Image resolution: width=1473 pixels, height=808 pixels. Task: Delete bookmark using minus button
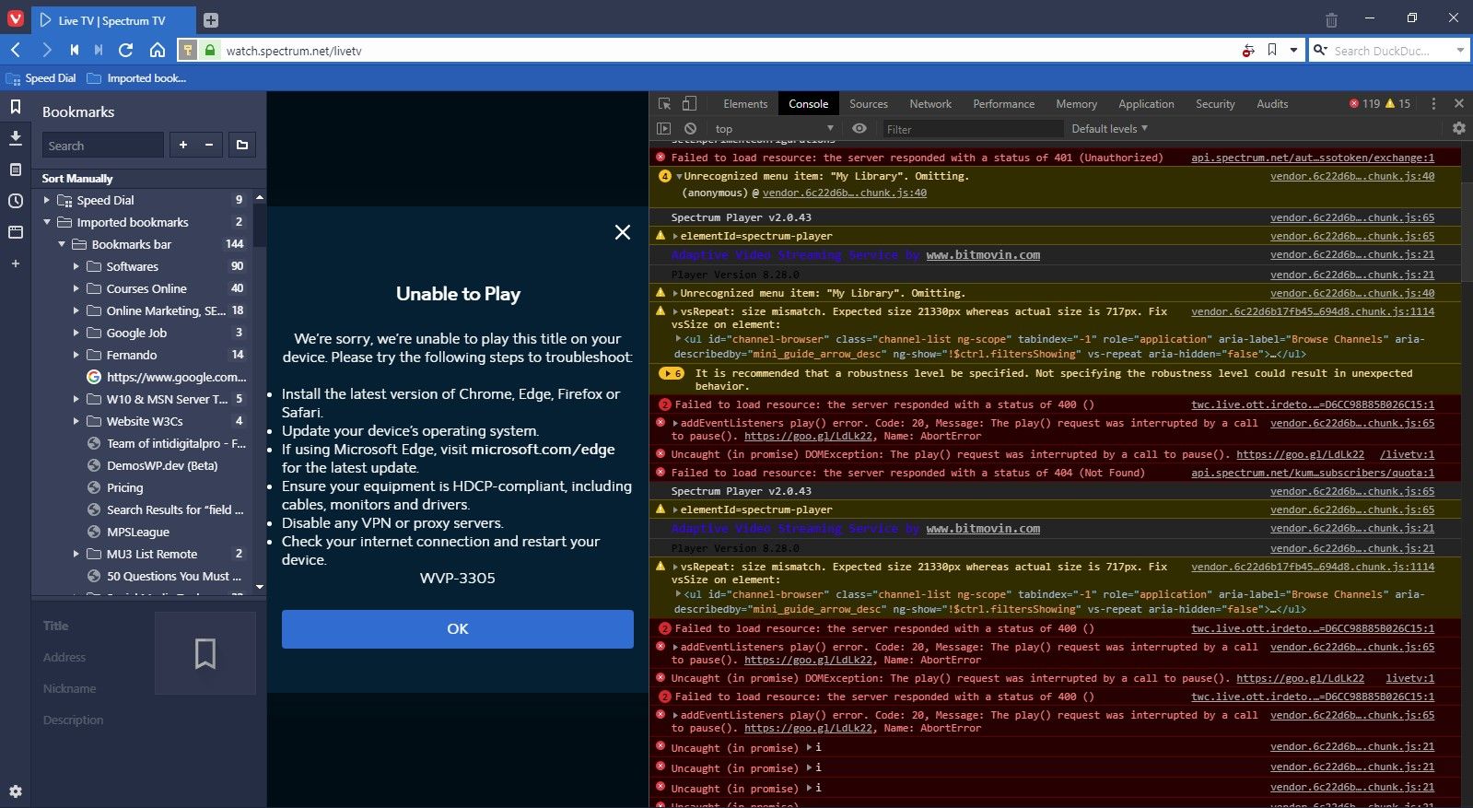(x=209, y=145)
